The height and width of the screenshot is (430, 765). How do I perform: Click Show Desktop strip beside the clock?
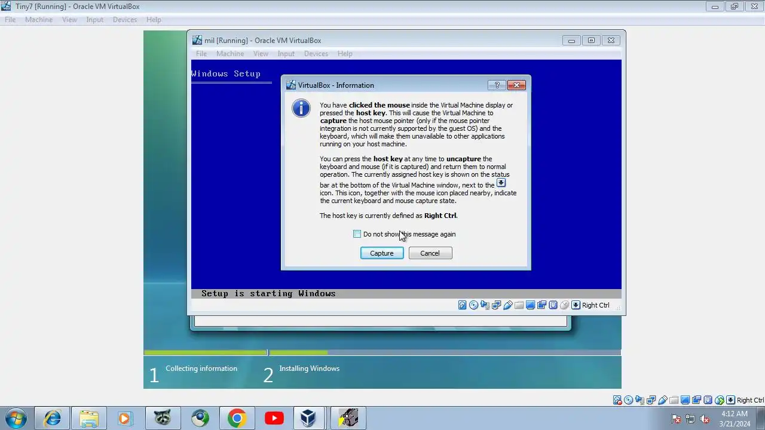[x=761, y=418]
